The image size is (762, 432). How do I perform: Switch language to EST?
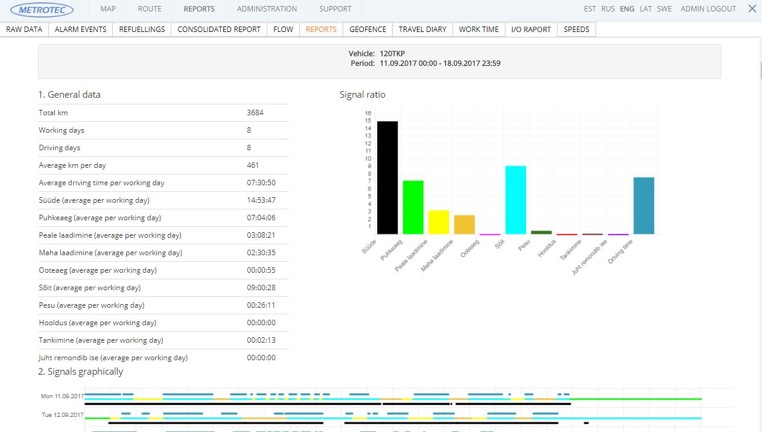(590, 9)
